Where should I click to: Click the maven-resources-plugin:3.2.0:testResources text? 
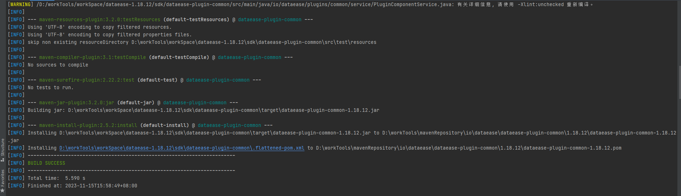[x=100, y=19]
